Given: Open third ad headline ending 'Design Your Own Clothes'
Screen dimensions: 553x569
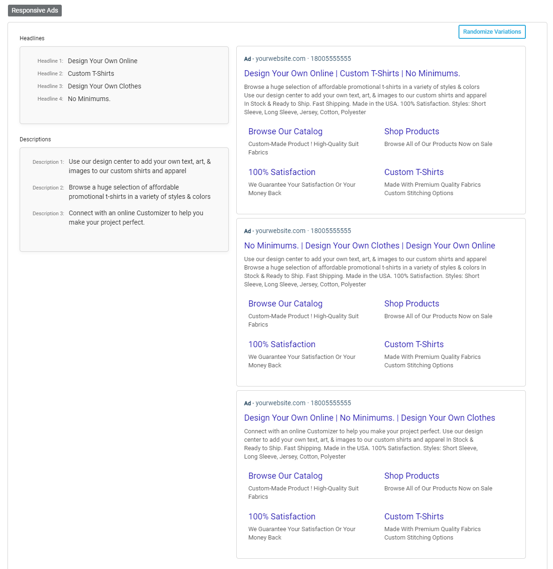Looking at the screenshot, I should (369, 418).
